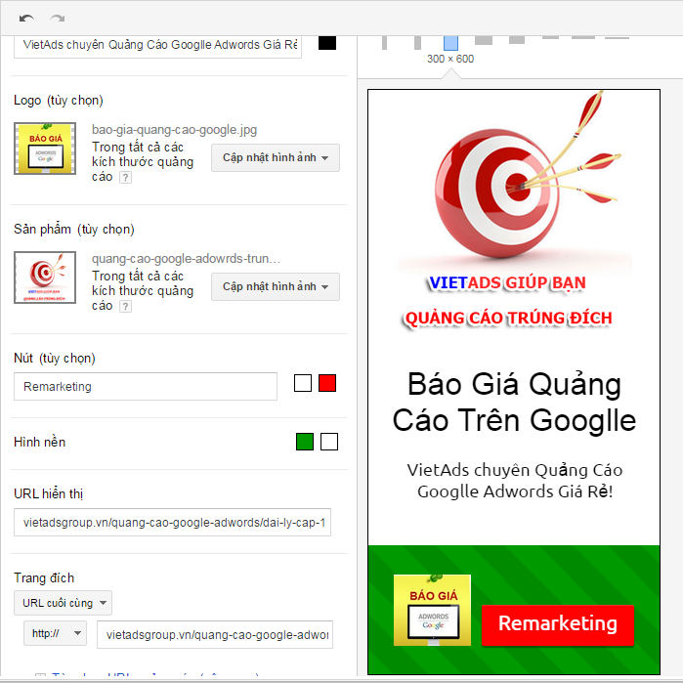Open the Logo thumbnail bao-gia-quang-cao-google.jpg
This screenshot has height=683, width=683.
(x=45, y=149)
